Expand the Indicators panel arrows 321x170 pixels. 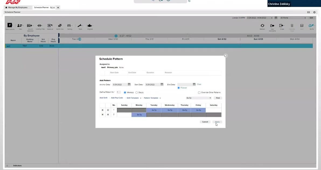(x=7, y=166)
